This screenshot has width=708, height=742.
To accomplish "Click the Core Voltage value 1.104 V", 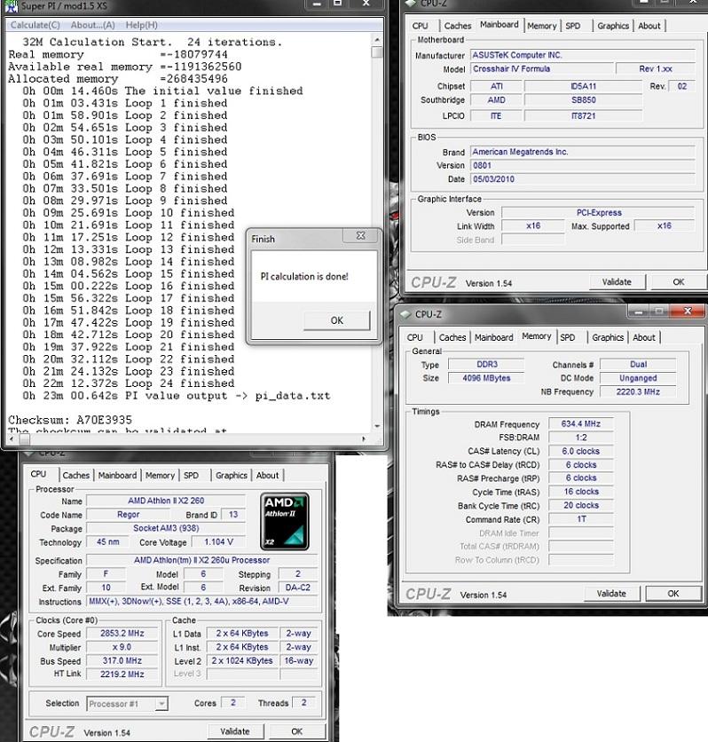I will pos(218,541).
